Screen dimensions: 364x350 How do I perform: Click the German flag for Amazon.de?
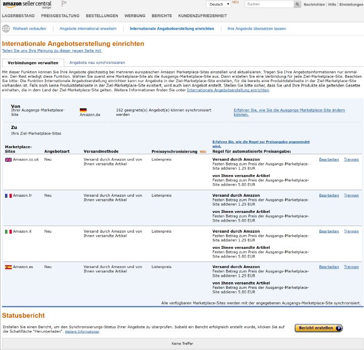coord(83,110)
